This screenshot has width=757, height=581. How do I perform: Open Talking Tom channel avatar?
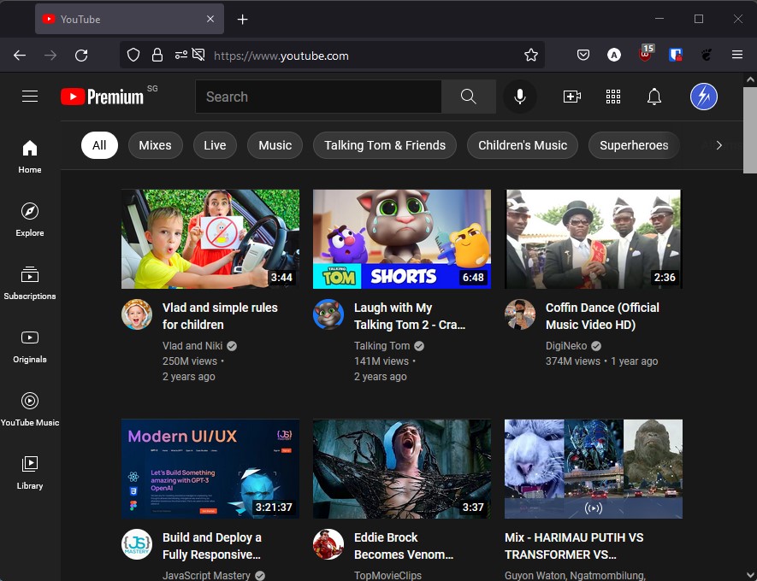coord(328,314)
